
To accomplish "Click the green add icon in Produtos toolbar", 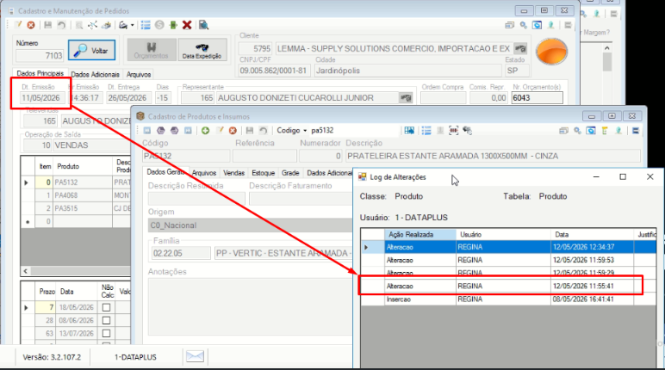I will tap(205, 131).
